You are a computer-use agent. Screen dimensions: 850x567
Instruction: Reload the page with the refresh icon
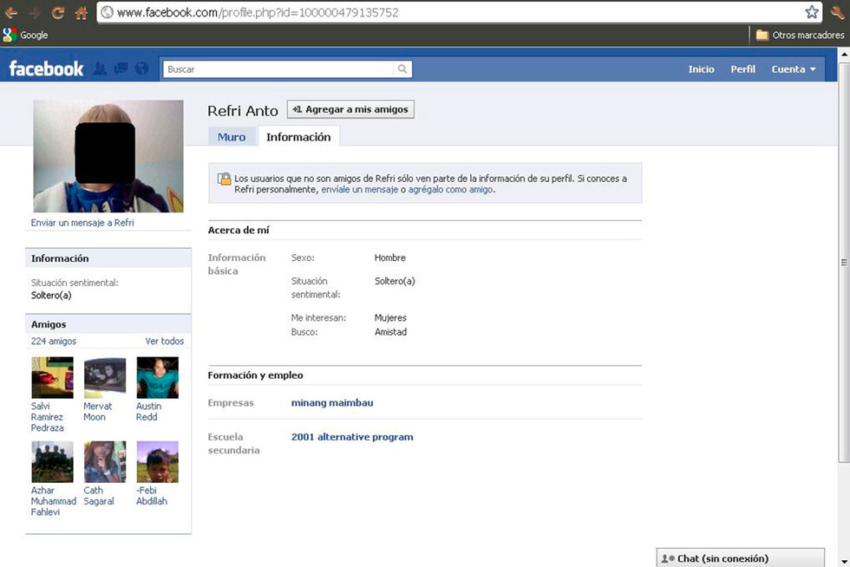(x=58, y=12)
